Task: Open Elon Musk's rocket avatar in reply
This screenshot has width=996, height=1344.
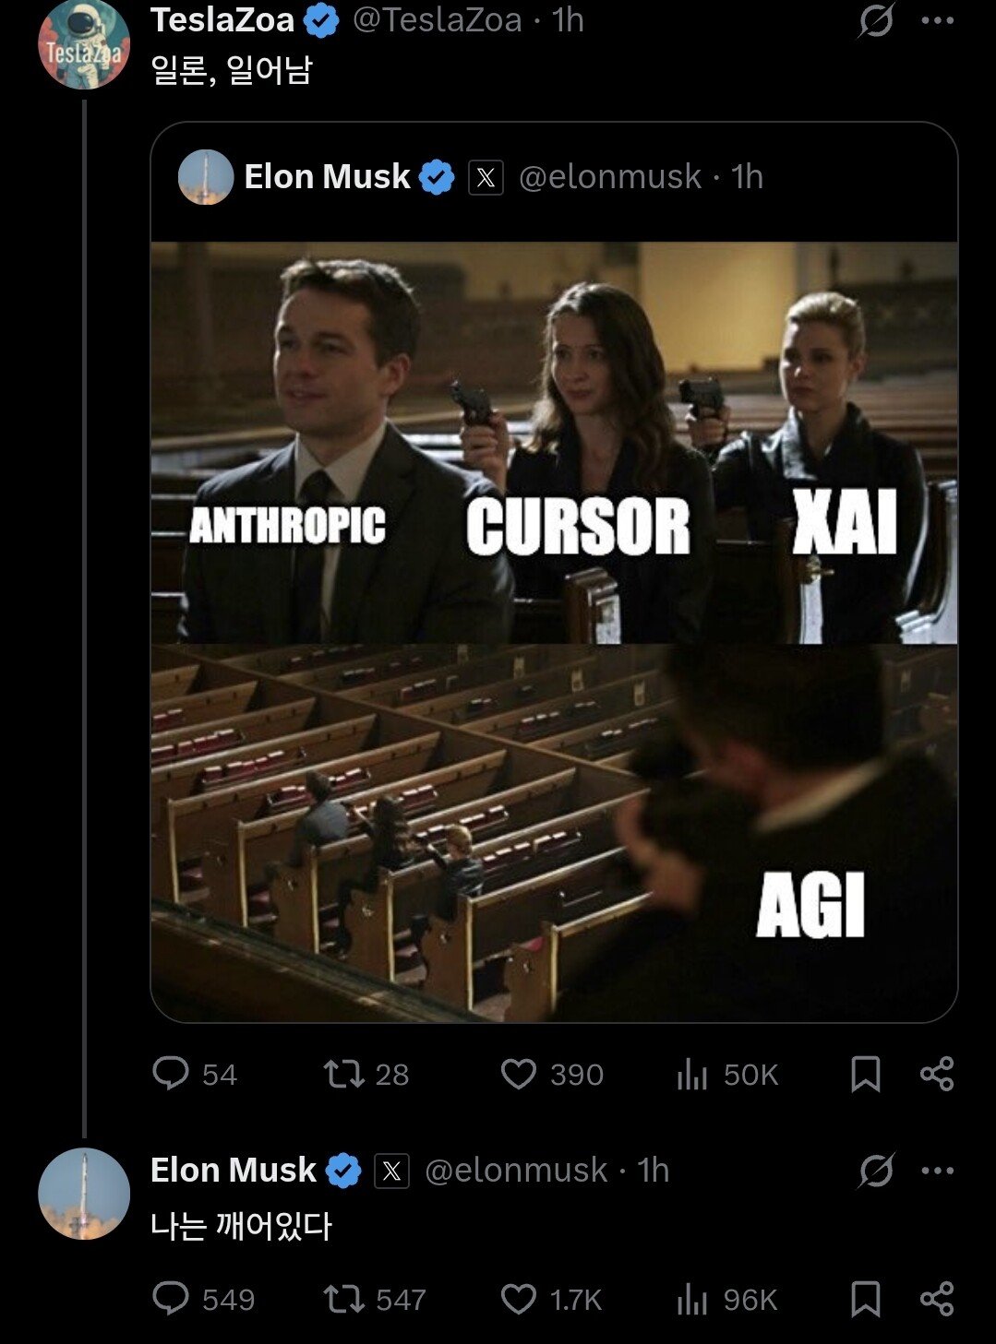Action: (x=84, y=1193)
